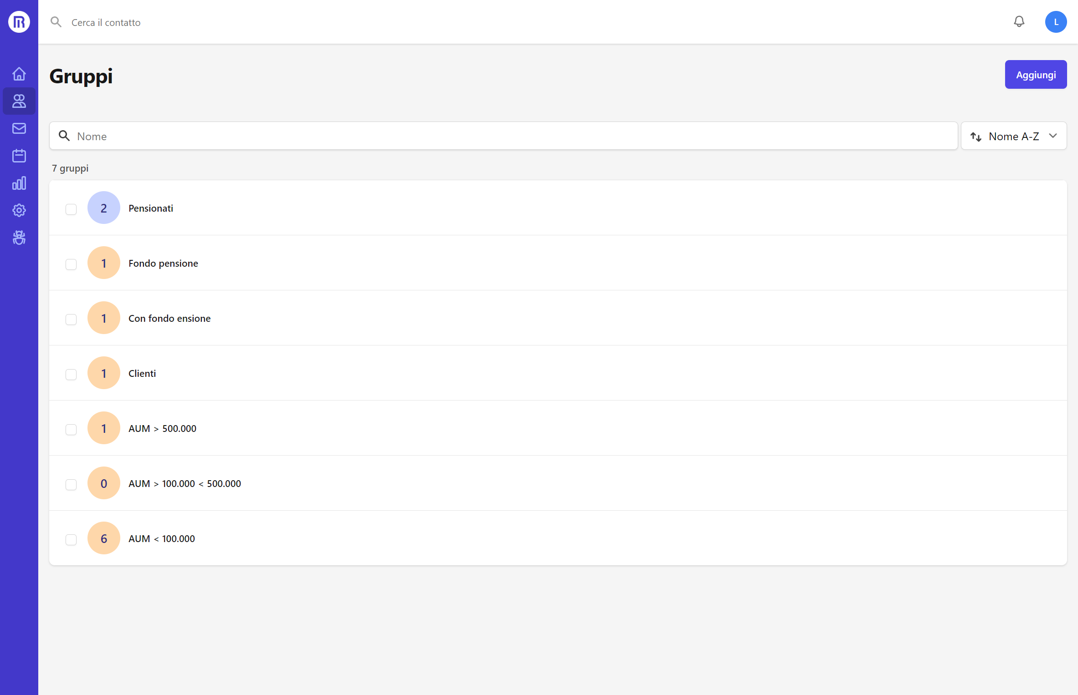This screenshot has width=1078, height=695.
Task: Click the bug report sidebar icon
Action: [19, 238]
